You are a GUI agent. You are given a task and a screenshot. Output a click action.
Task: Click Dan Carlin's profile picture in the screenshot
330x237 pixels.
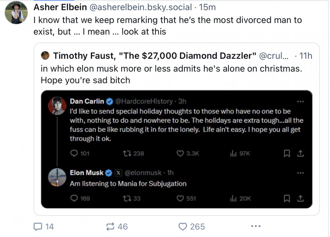click(x=57, y=106)
